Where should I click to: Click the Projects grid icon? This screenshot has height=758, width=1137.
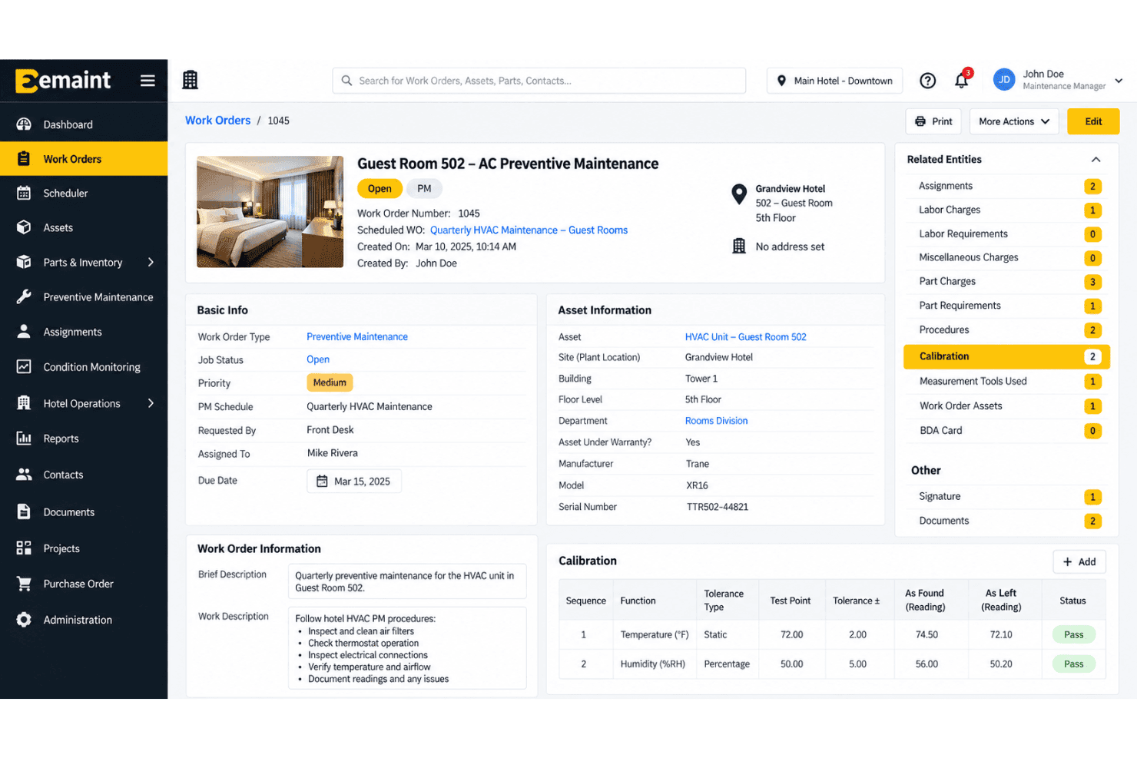point(24,548)
